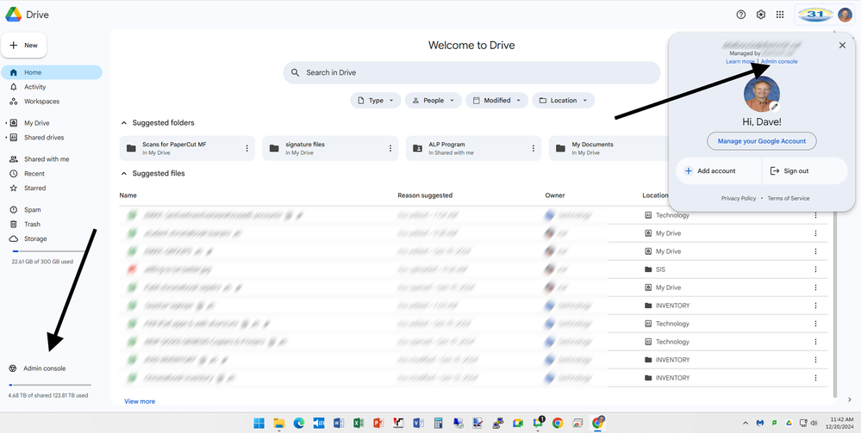The image size is (861, 433).
Task: Click the ALP Program shared folder icon
Action: pos(417,148)
